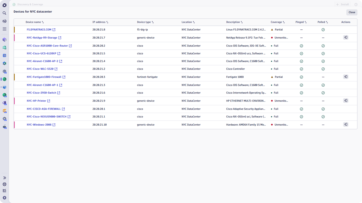Click the Dynatrace logo in the sidebar

(x=4, y=5)
